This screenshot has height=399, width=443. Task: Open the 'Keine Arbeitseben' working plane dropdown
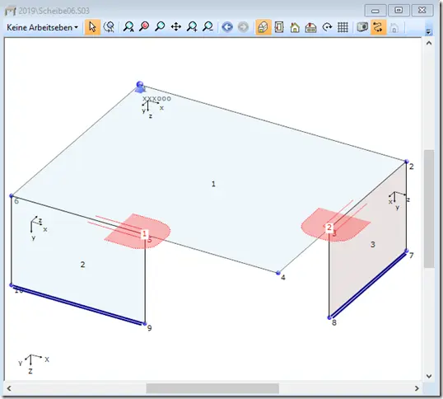tap(42, 27)
